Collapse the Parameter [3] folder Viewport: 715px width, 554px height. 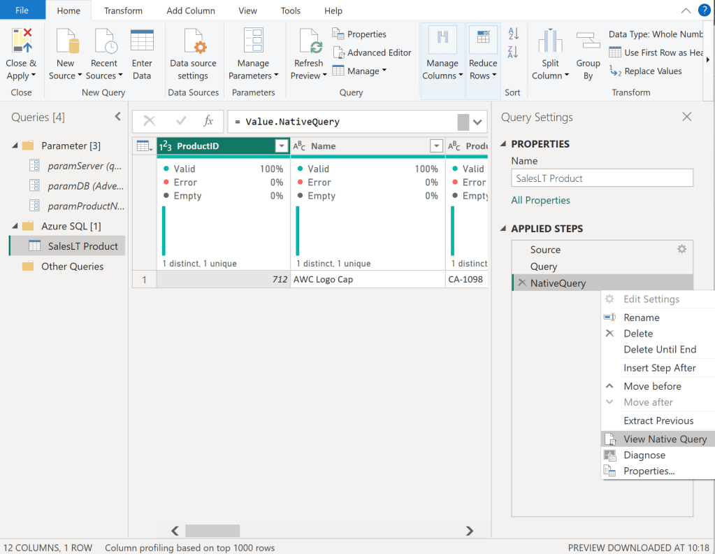(15, 145)
